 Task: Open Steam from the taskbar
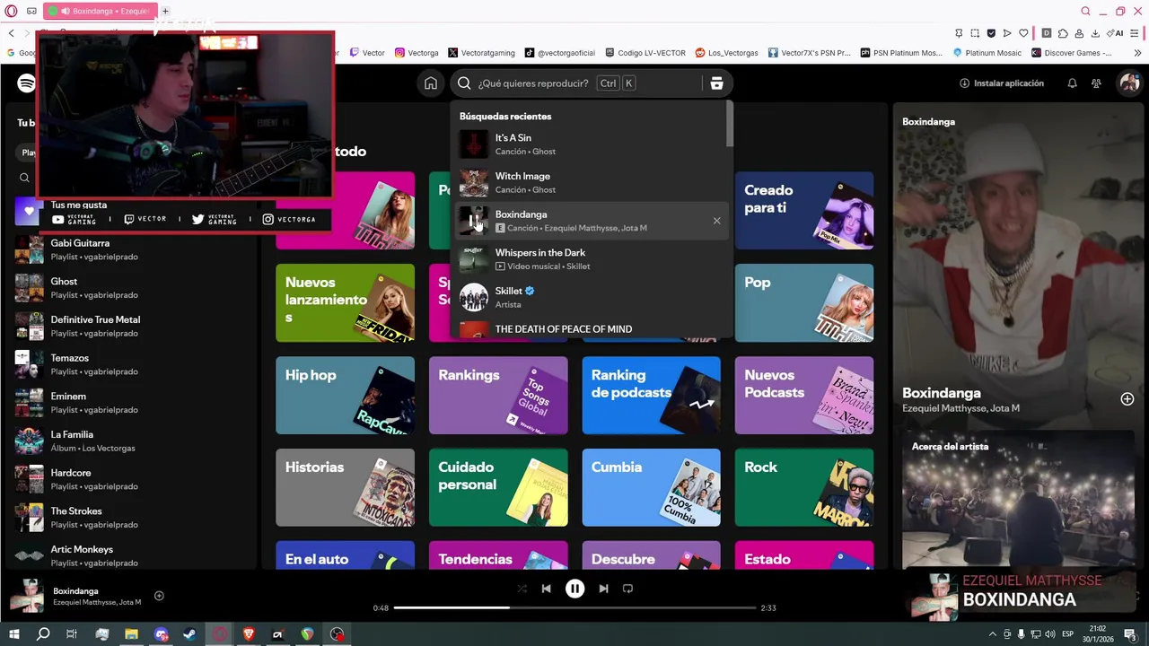click(x=190, y=634)
